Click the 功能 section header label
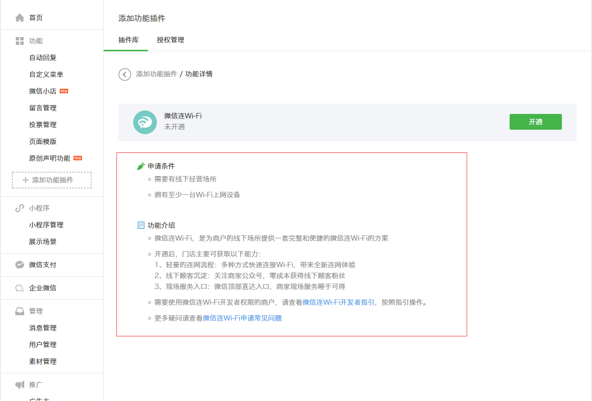Image resolution: width=592 pixels, height=401 pixels. pos(36,41)
